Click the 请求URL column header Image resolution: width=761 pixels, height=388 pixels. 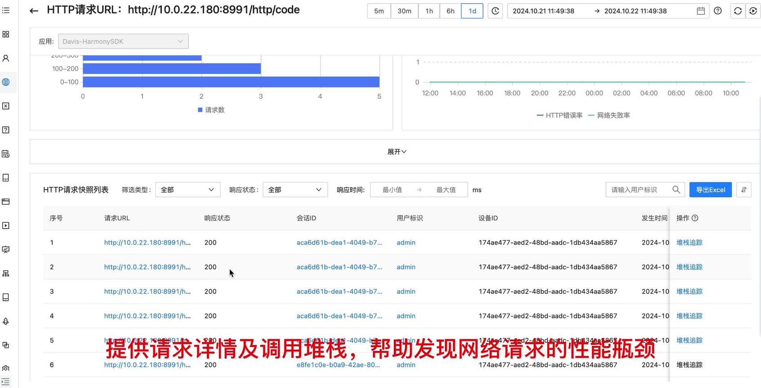(x=117, y=218)
